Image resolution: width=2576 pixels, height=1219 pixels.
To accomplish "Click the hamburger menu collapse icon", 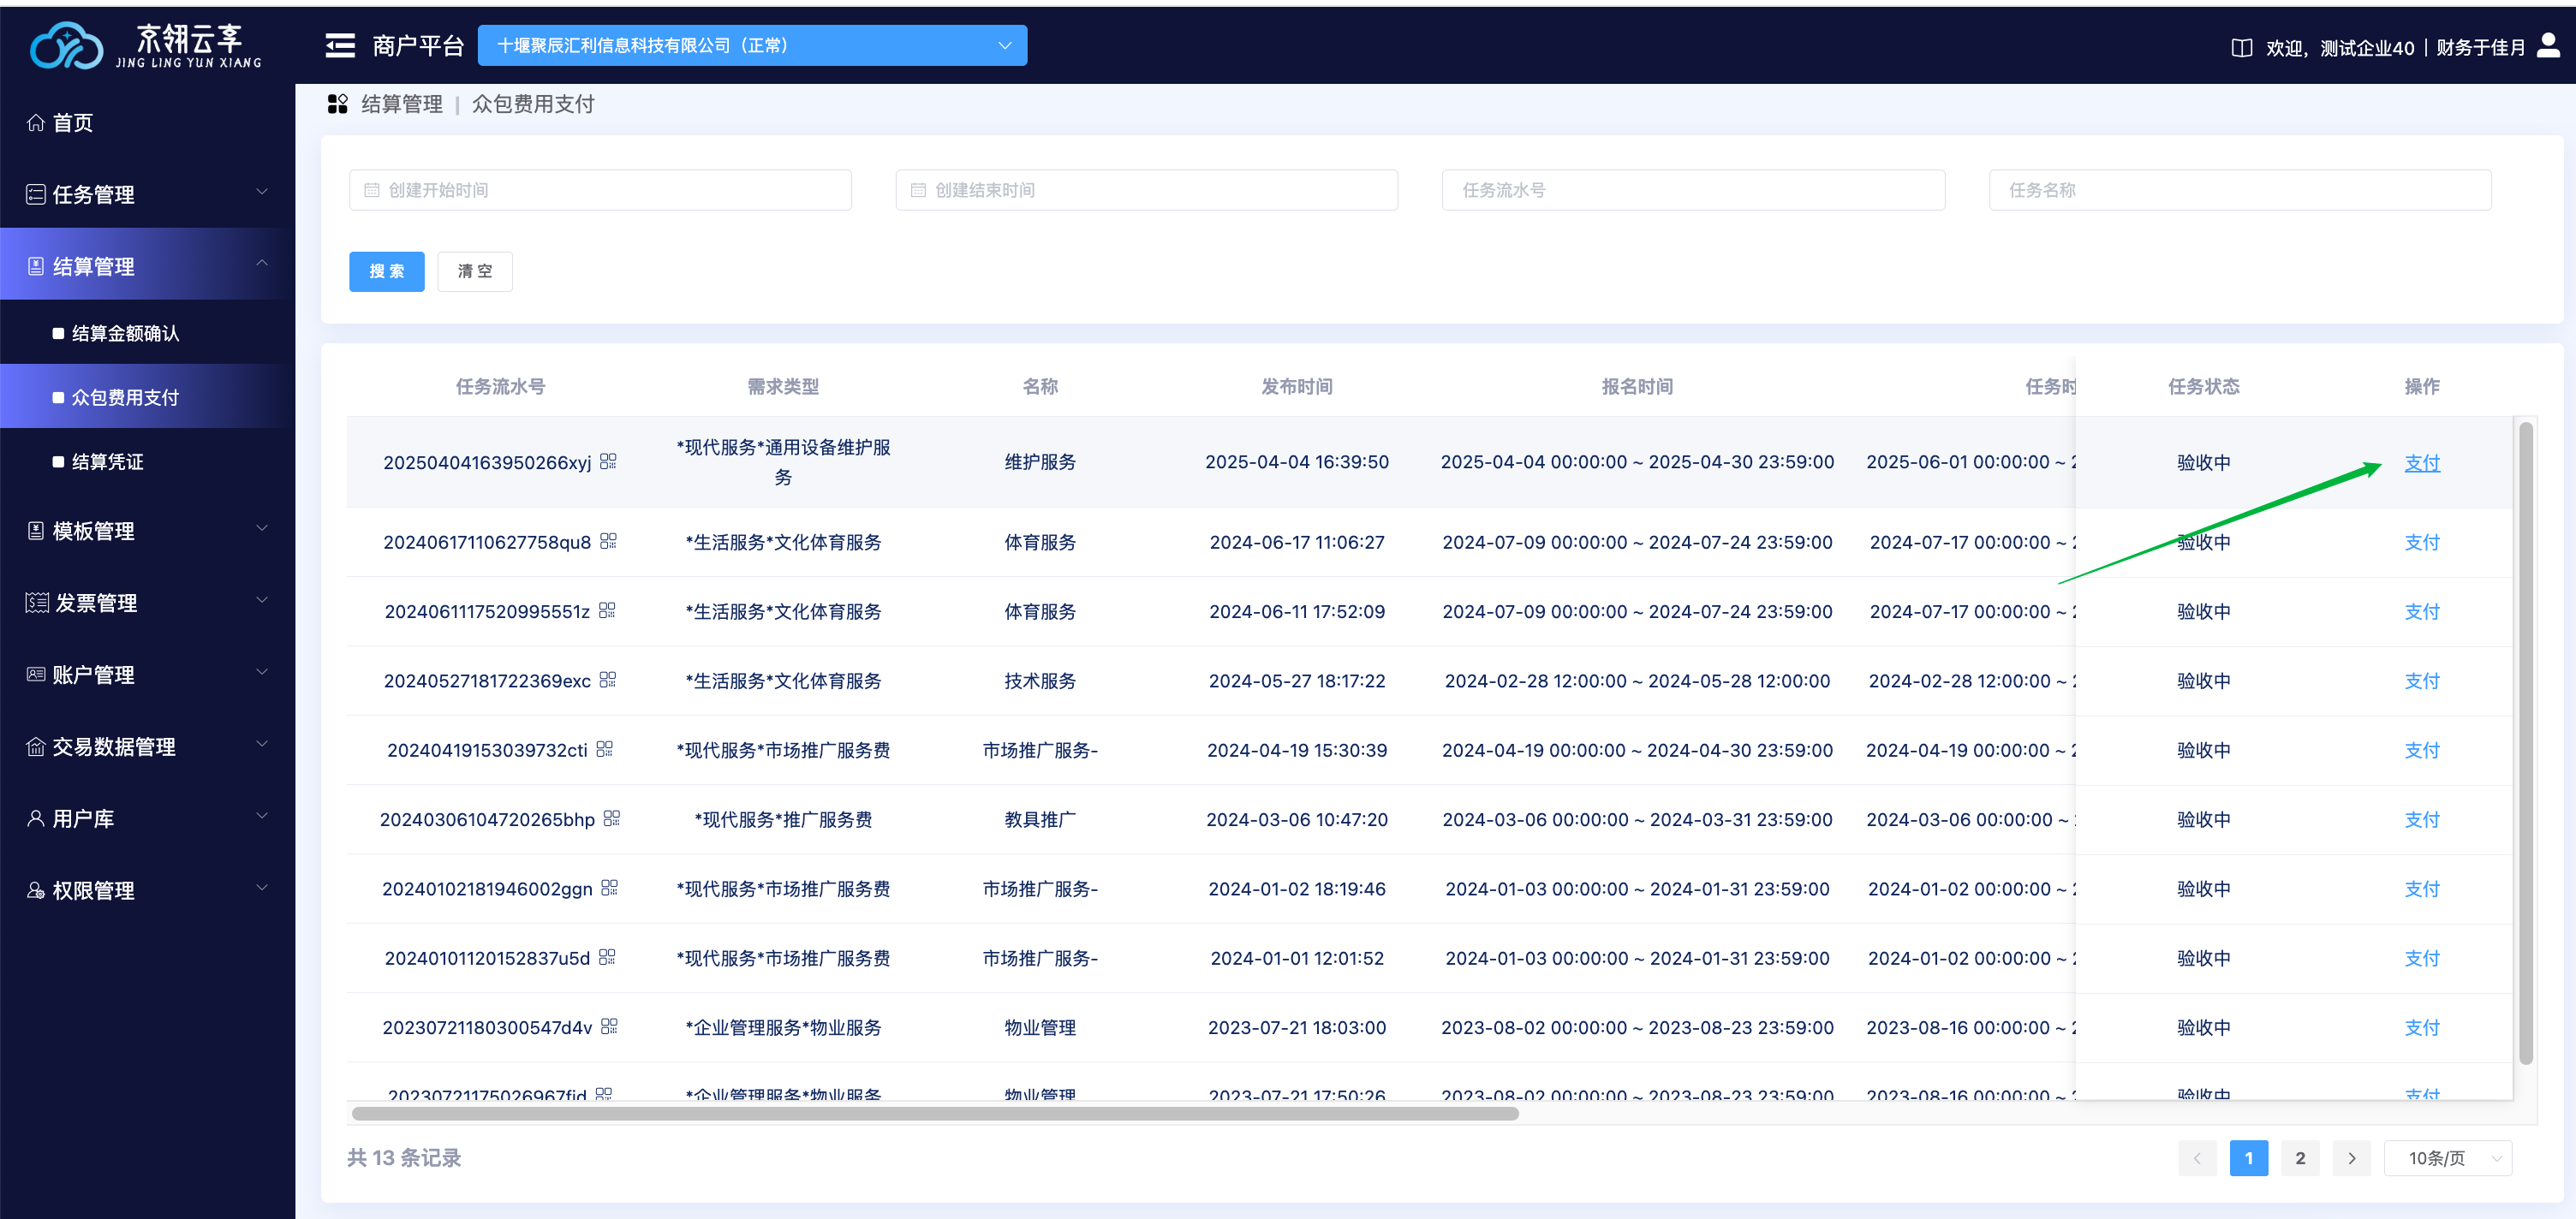I will (340, 46).
